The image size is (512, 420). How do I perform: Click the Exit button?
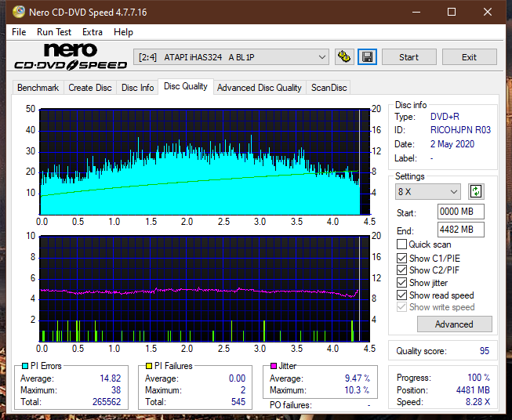pyautogui.click(x=469, y=57)
